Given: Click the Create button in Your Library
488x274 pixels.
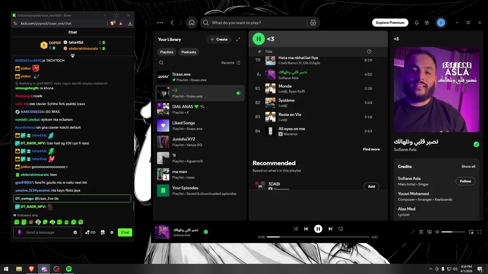Looking at the screenshot, I should pos(219,39).
